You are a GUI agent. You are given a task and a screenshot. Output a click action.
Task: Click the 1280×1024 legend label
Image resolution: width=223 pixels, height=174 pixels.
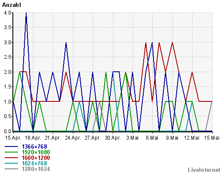(x=36, y=169)
